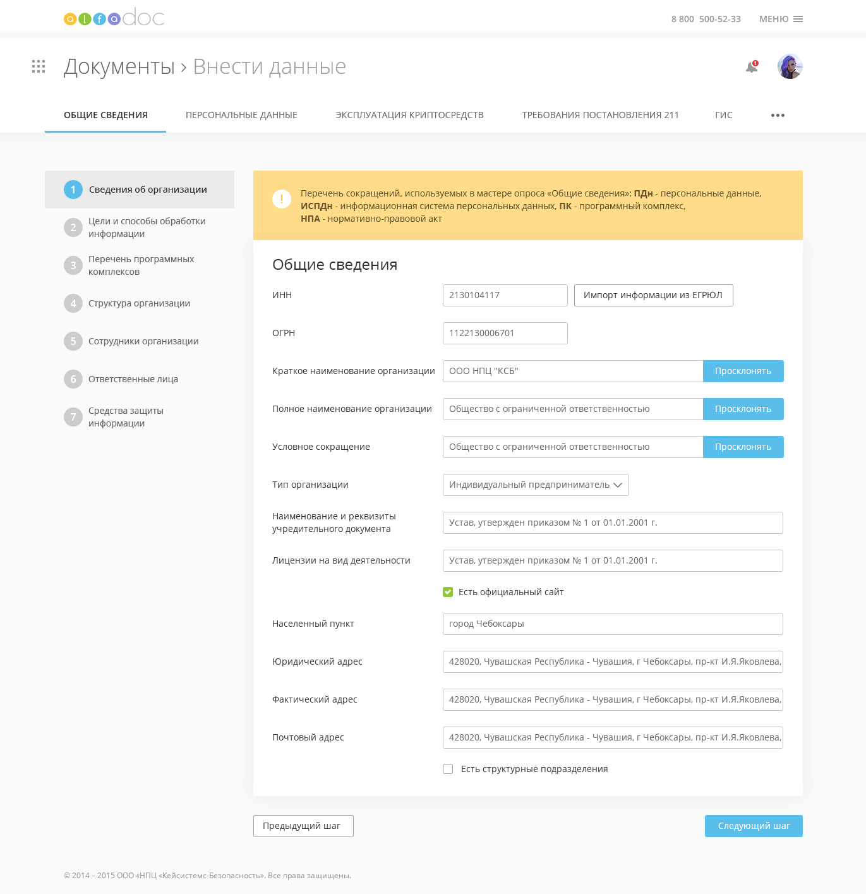
Task: Enable Есть структурные подразделения checkbox
Action: (x=448, y=769)
